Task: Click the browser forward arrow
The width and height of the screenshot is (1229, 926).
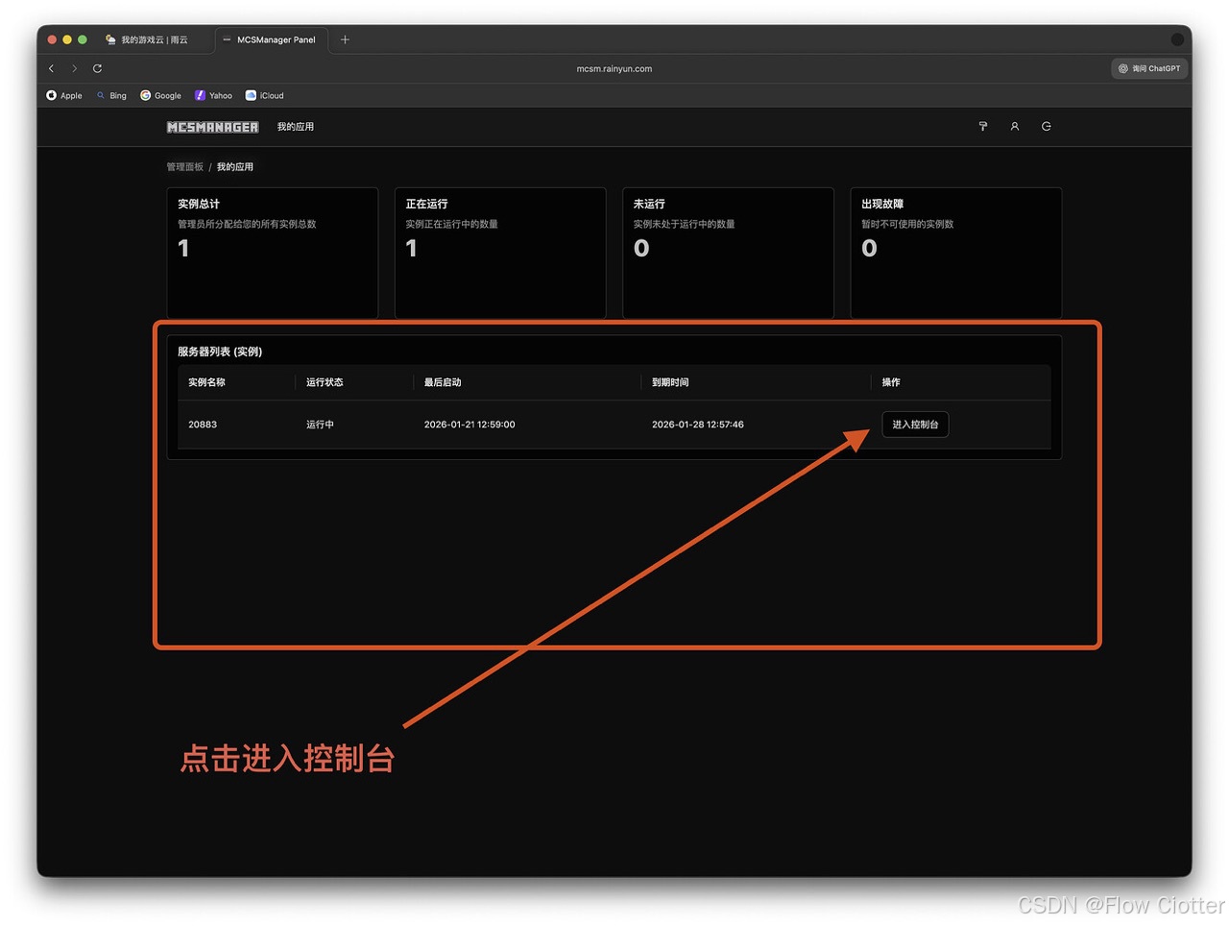Action: pos(74,68)
